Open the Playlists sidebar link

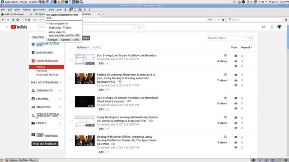coord(42,71)
